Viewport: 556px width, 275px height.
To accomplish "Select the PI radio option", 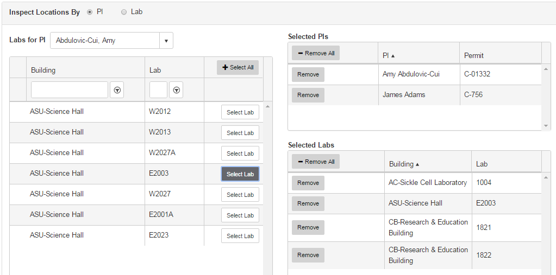I will pyautogui.click(x=89, y=12).
